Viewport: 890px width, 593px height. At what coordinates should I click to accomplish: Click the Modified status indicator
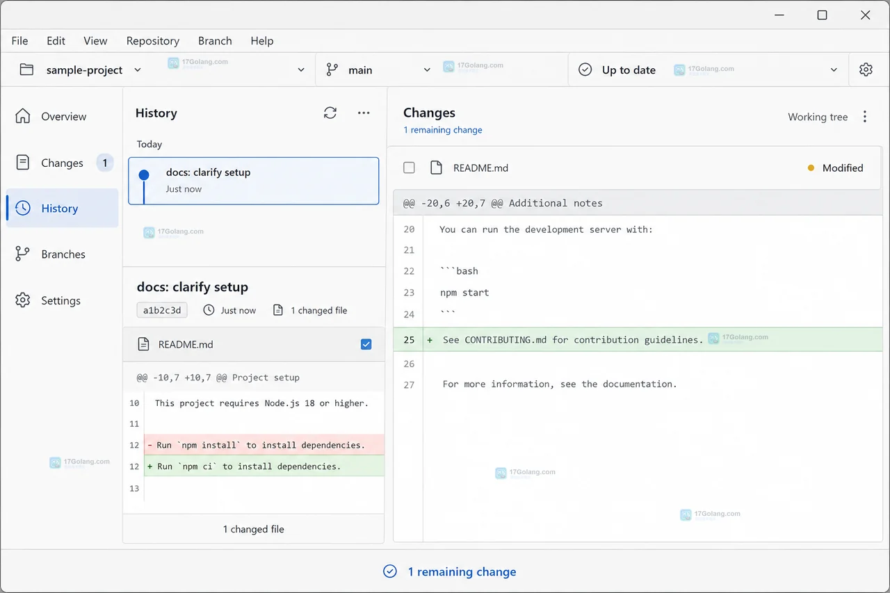point(835,168)
